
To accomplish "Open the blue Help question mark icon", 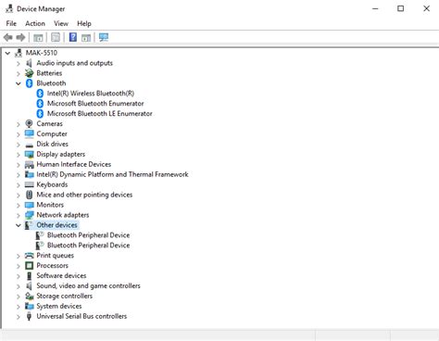I will tap(73, 37).
